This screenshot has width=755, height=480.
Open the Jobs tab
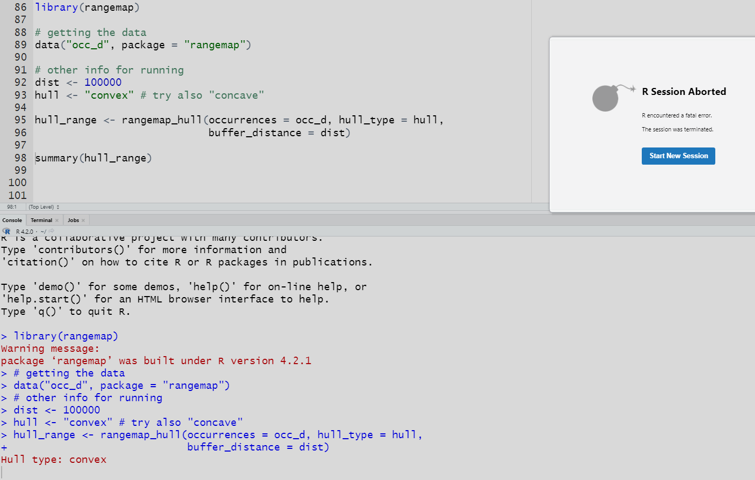coord(73,220)
